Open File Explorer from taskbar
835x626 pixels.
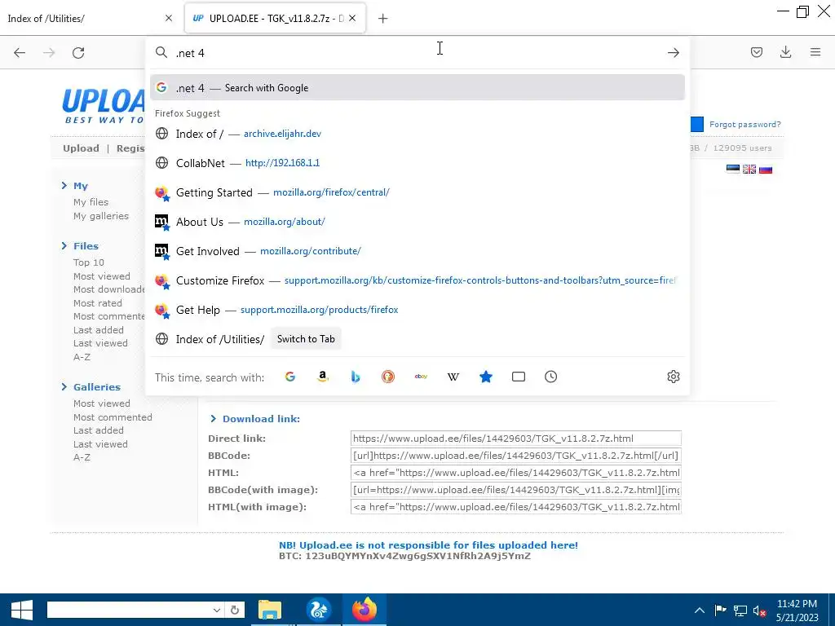click(x=270, y=610)
